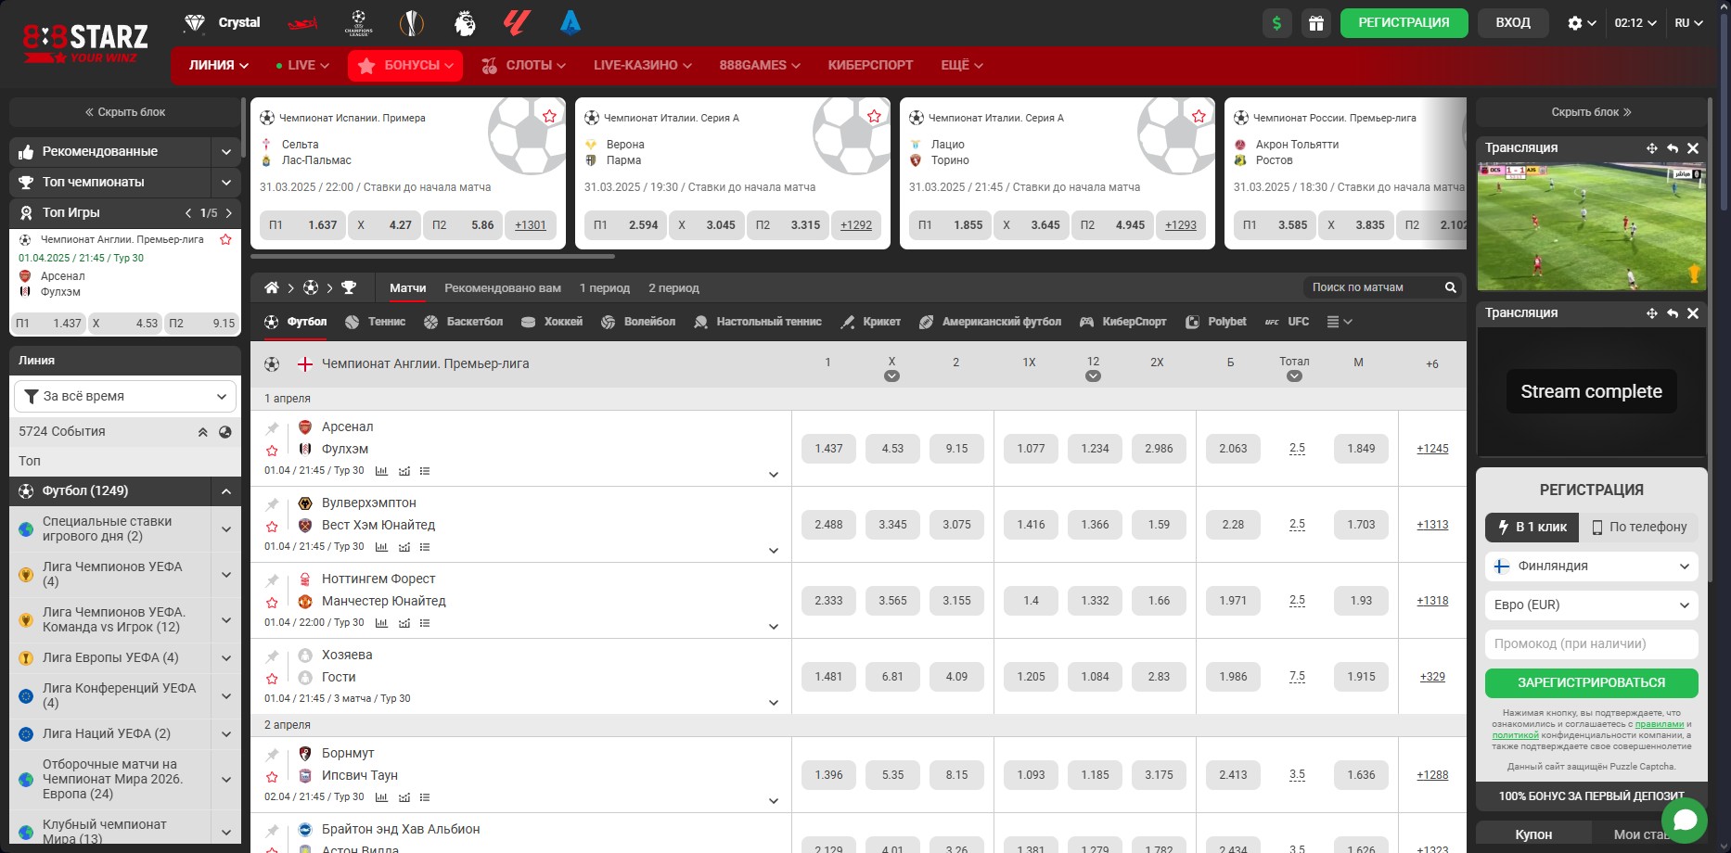Pin the Арсенал vs Фулхэм match
1731x853 pixels.
click(272, 428)
